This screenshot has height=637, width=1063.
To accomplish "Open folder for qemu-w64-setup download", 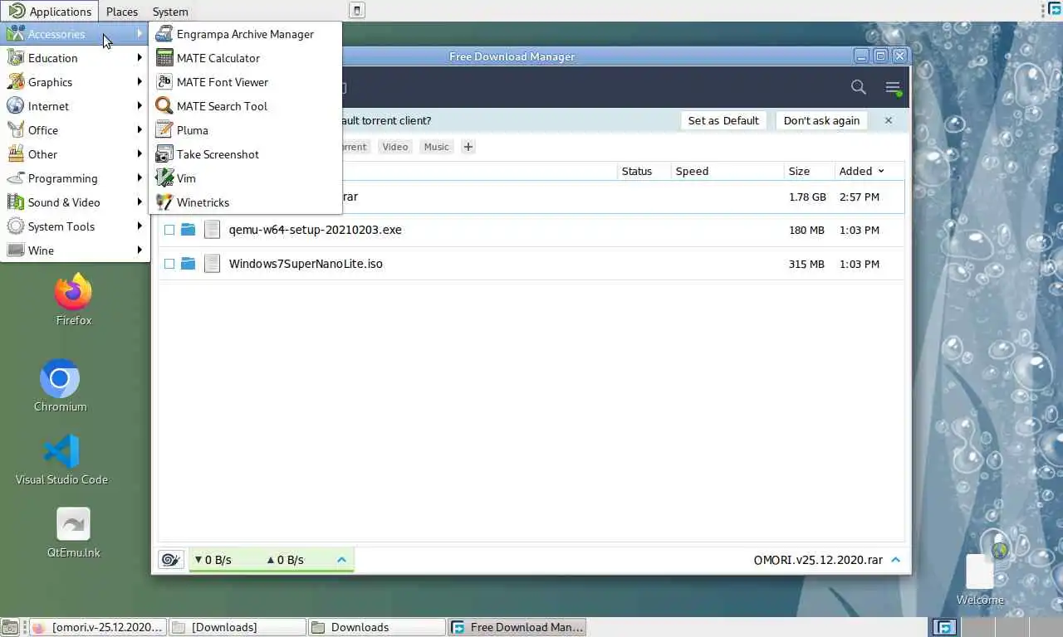I will coord(188,230).
